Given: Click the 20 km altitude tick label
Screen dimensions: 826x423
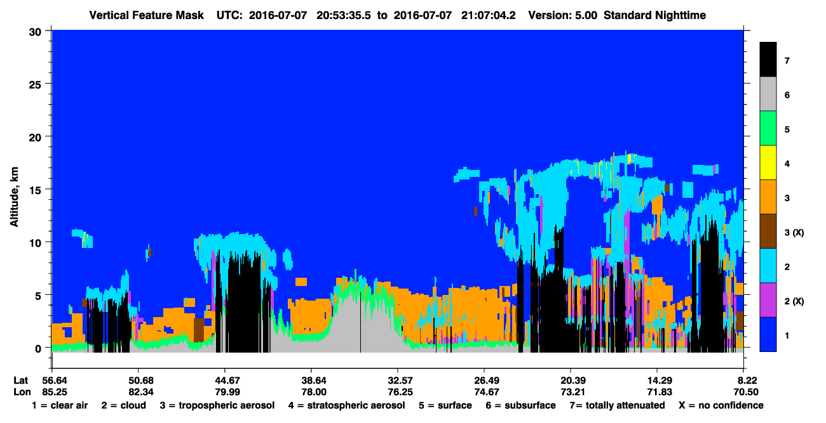Looking at the screenshot, I should pos(37,136).
